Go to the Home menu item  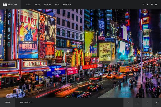(x=28, y=5)
